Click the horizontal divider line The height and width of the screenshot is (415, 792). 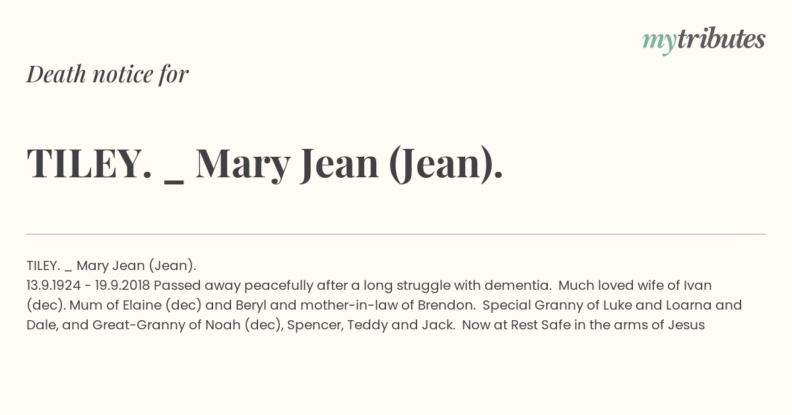tap(396, 234)
